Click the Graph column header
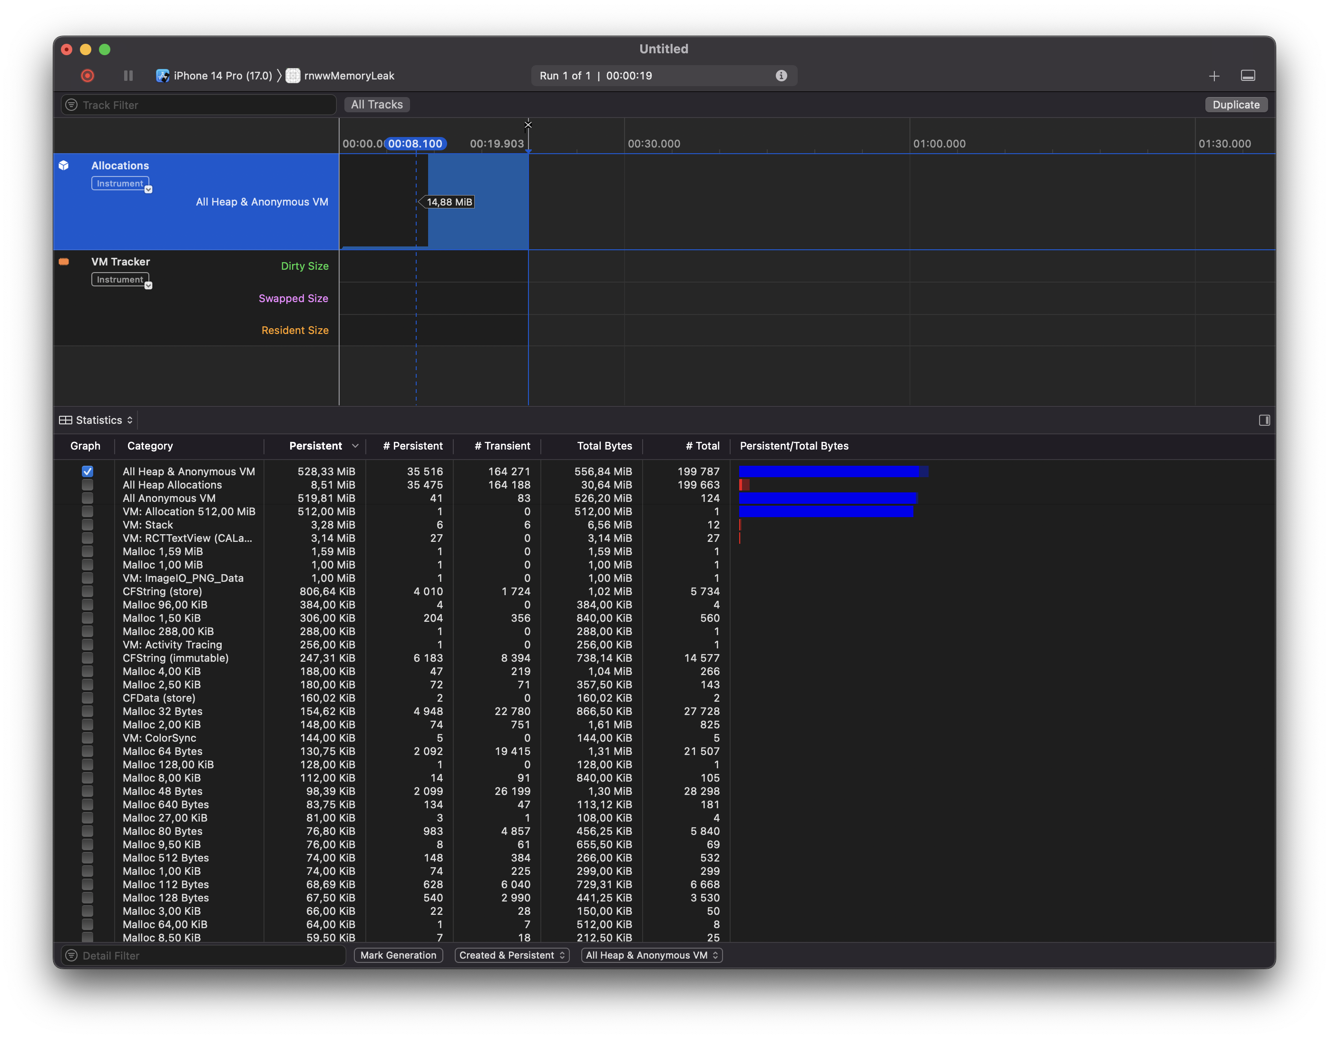 [85, 446]
